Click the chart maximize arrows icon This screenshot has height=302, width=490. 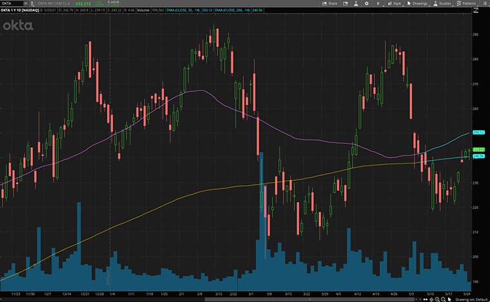click(x=476, y=10)
